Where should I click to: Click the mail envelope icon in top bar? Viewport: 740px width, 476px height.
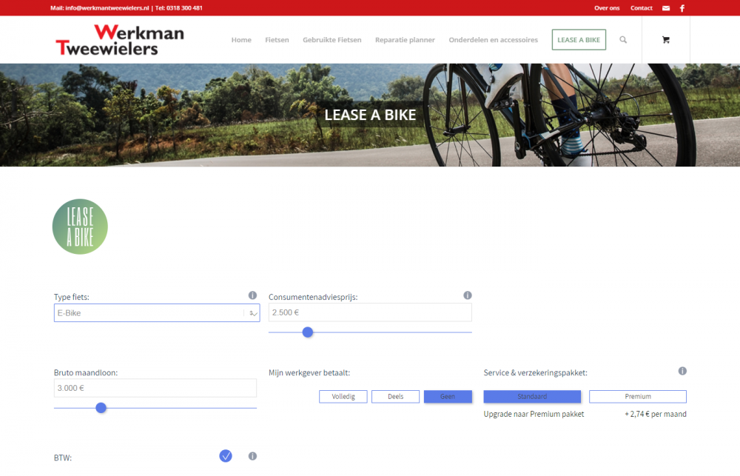pyautogui.click(x=666, y=8)
